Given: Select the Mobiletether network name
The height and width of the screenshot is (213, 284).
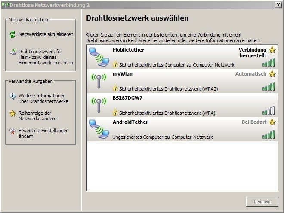Looking at the screenshot, I should (x=128, y=50).
